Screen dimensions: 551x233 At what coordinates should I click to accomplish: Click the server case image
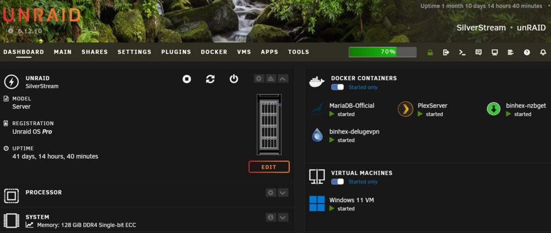[269, 124]
